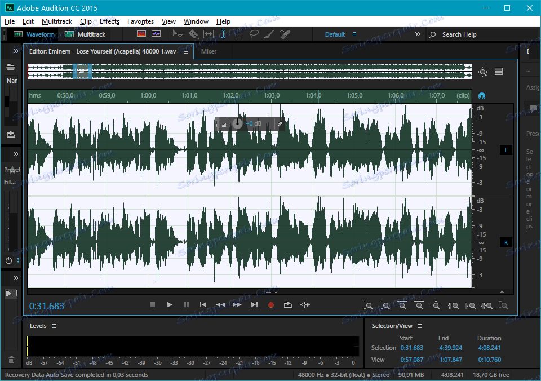Click the Record button
This screenshot has height=381, width=541.
coord(271,305)
